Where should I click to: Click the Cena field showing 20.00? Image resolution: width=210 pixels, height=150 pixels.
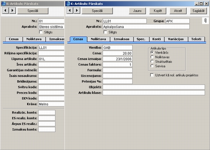118,53
